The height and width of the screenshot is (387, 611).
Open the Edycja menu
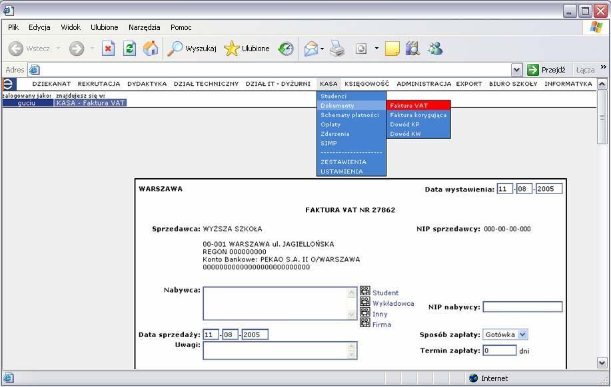tap(39, 27)
